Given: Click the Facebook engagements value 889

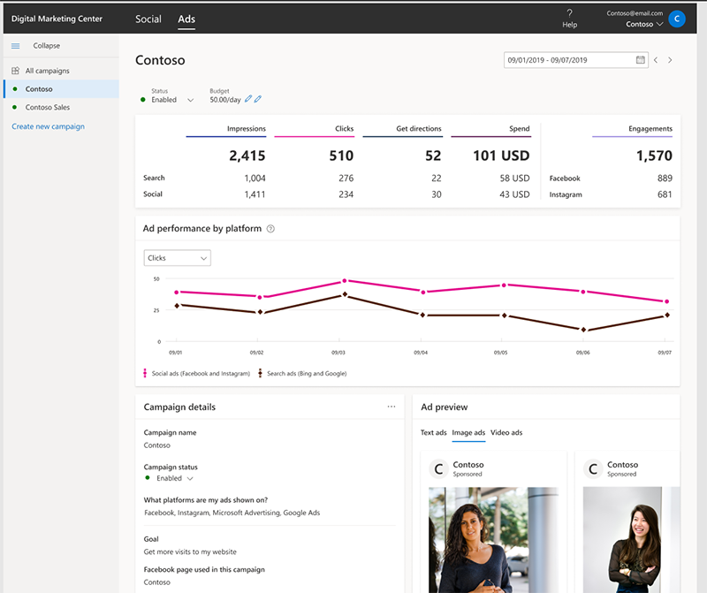Looking at the screenshot, I should point(665,179).
